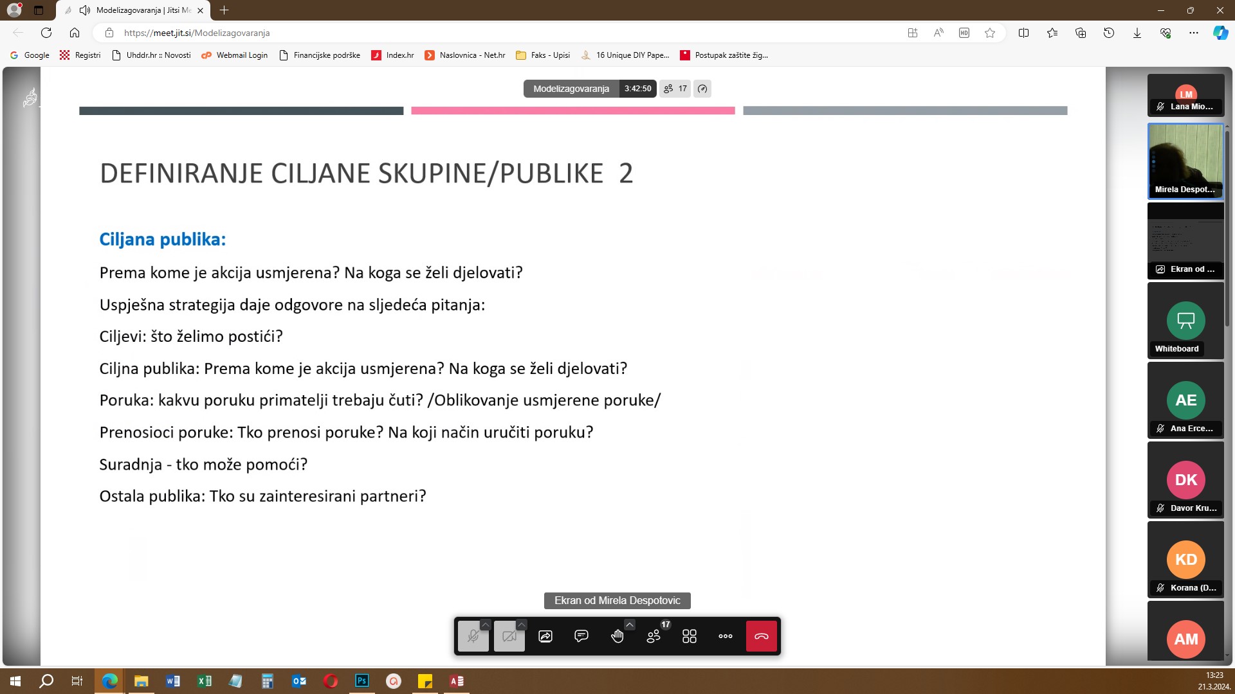Click the participant count badge at the top
This screenshot has height=694, width=1235.
675,89
